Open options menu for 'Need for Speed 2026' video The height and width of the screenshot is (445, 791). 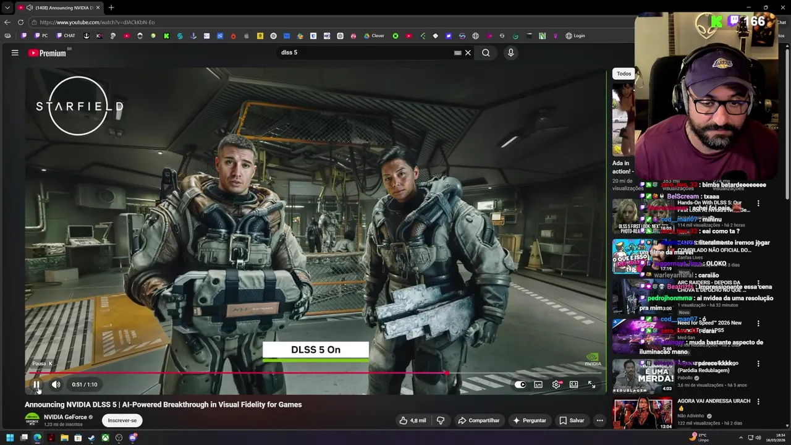click(x=758, y=323)
